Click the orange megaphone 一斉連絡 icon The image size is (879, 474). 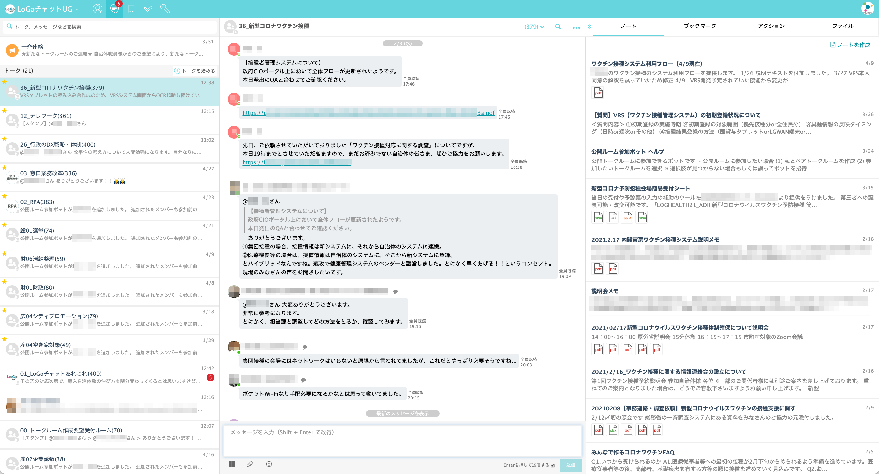[x=12, y=50]
